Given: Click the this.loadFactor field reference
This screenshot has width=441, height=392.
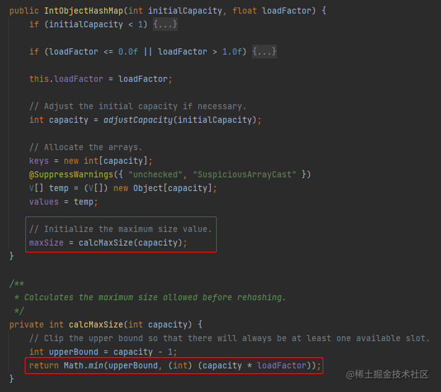Looking at the screenshot, I should [66, 79].
